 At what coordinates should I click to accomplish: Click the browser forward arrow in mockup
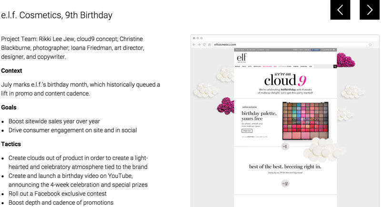click(x=199, y=44)
